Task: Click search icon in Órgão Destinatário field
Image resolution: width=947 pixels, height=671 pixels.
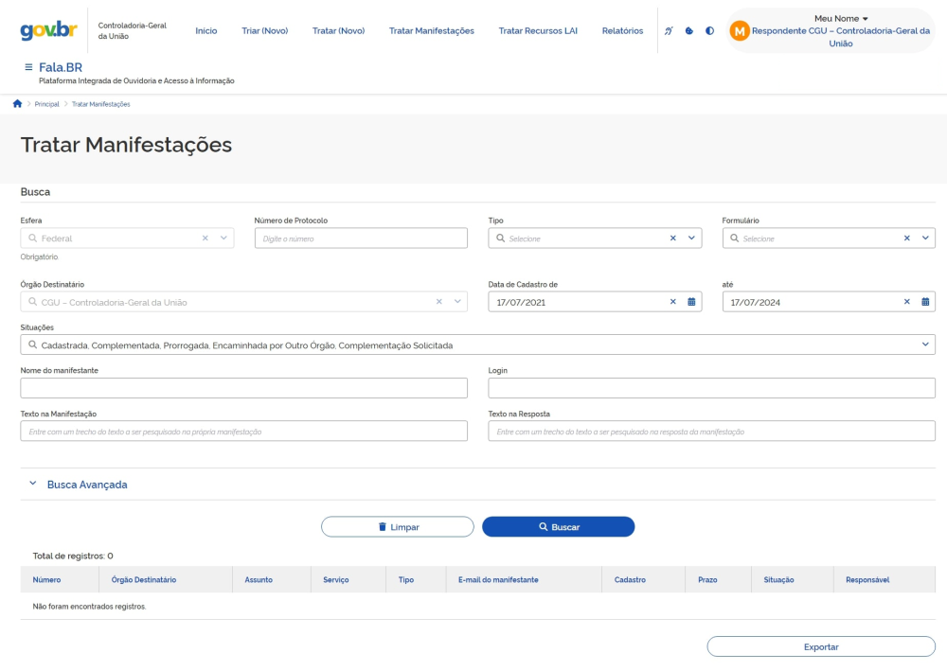Action: [32, 302]
